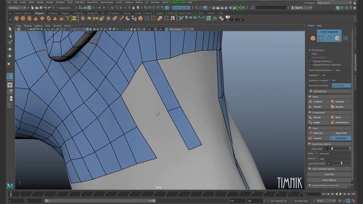Click the Bridge button
Viewport: 363px width, 204px height.
point(318,122)
